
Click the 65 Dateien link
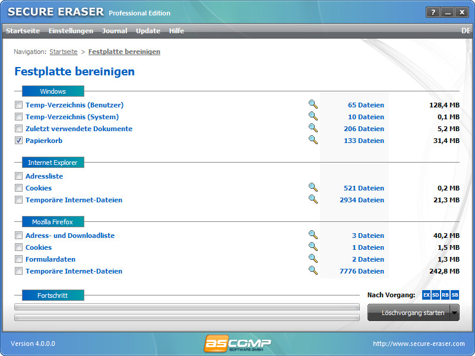(x=366, y=105)
